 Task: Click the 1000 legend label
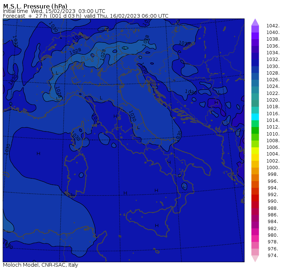tap(273, 167)
